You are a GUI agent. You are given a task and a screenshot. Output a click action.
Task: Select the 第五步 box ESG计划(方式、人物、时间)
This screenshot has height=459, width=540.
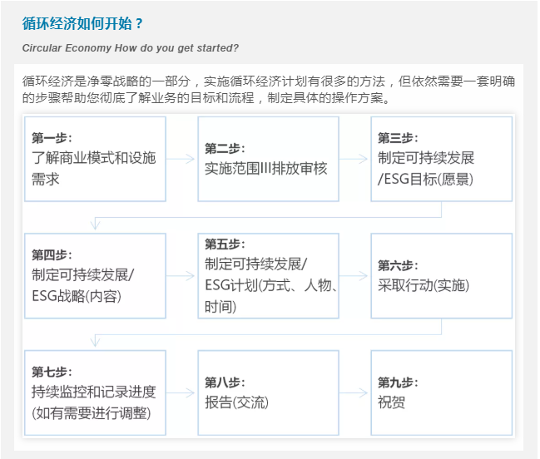tap(268, 276)
